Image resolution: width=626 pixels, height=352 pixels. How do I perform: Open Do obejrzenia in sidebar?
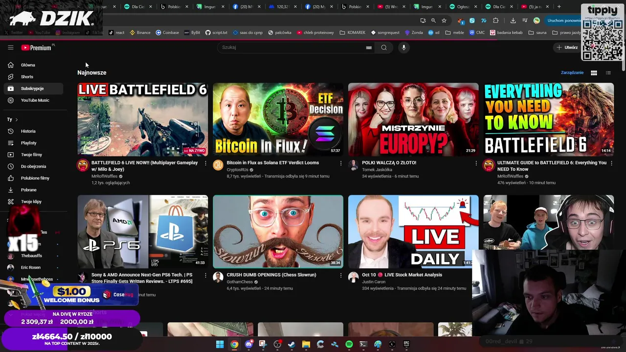click(33, 167)
